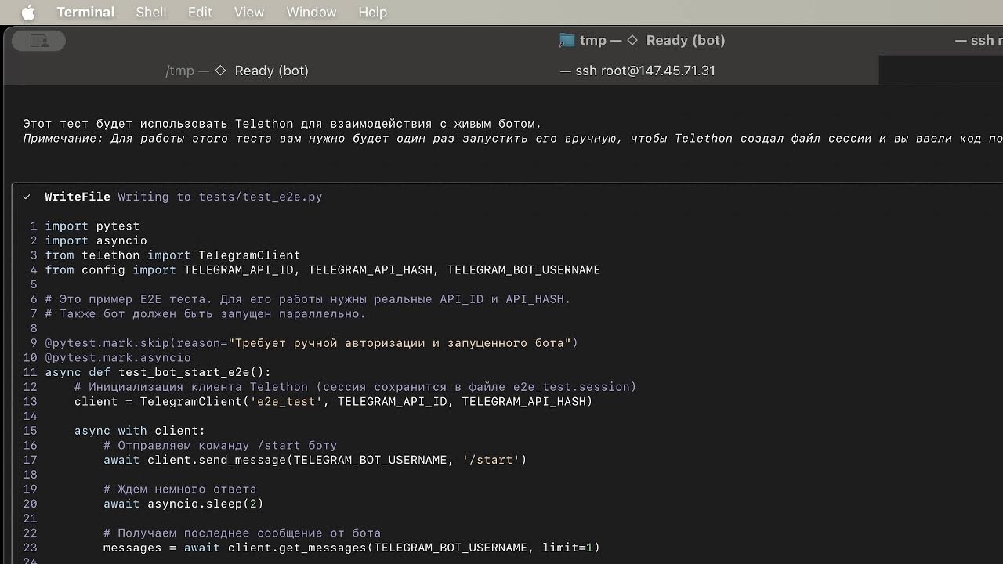
Task: Click TELEGRAM_BOT_USERNAME in the config import line
Action: 523,270
